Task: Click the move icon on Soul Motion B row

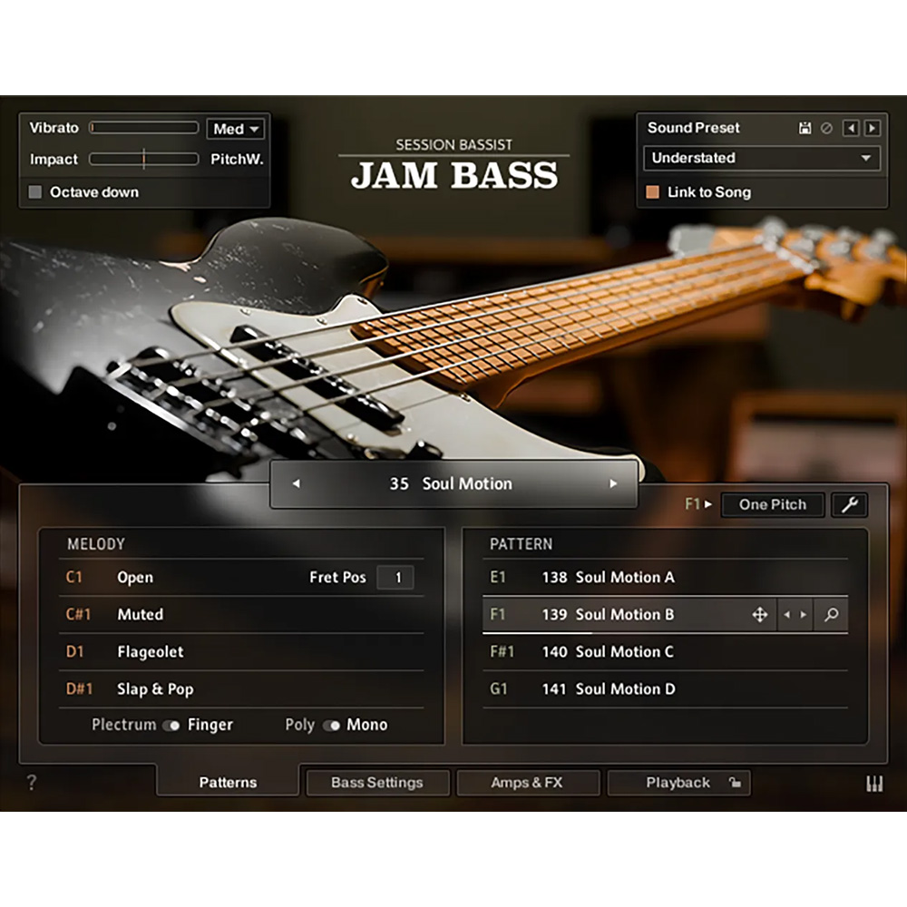Action: click(x=760, y=615)
